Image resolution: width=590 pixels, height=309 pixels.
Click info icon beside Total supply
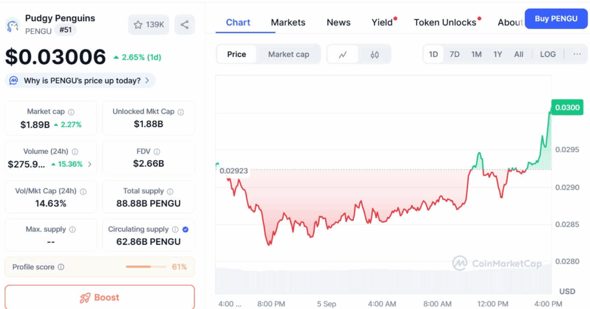[170, 192]
